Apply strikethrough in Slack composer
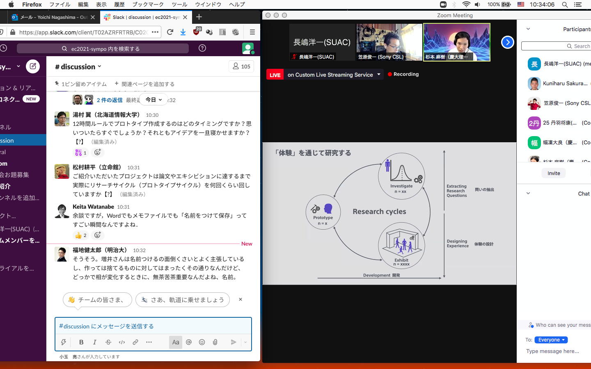 [108, 342]
